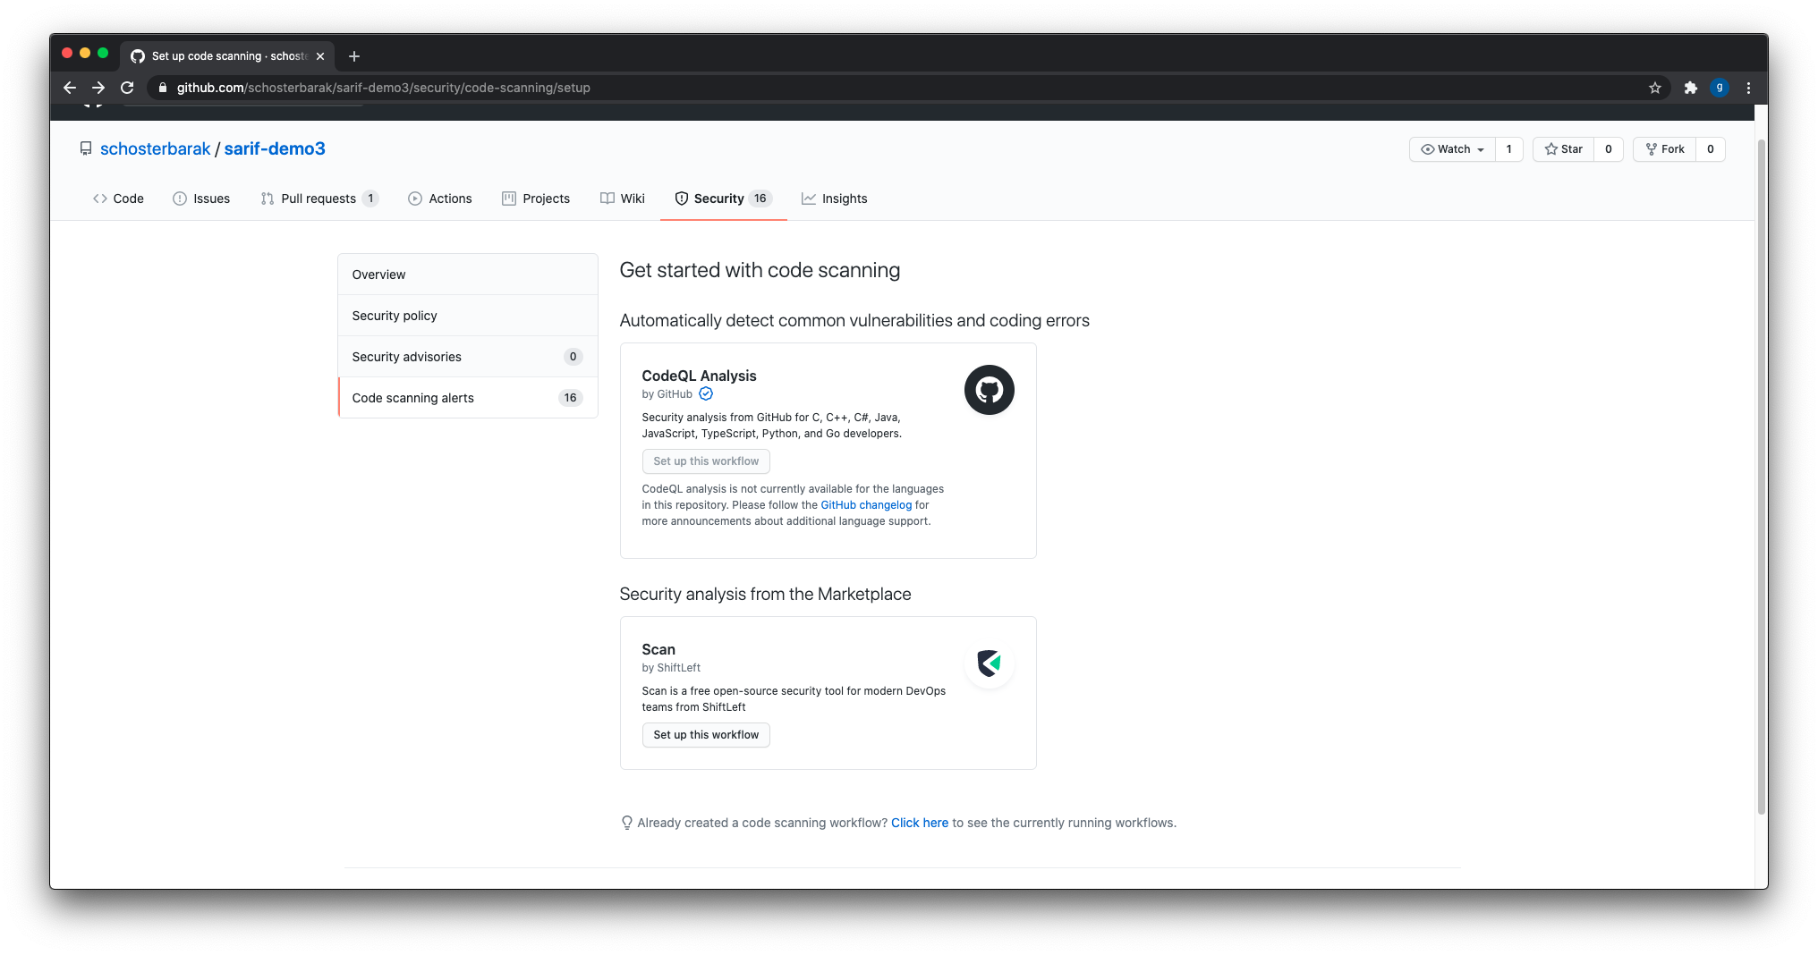
Task: Set up the ShiftLeft Scan workflow
Action: pyautogui.click(x=706, y=735)
